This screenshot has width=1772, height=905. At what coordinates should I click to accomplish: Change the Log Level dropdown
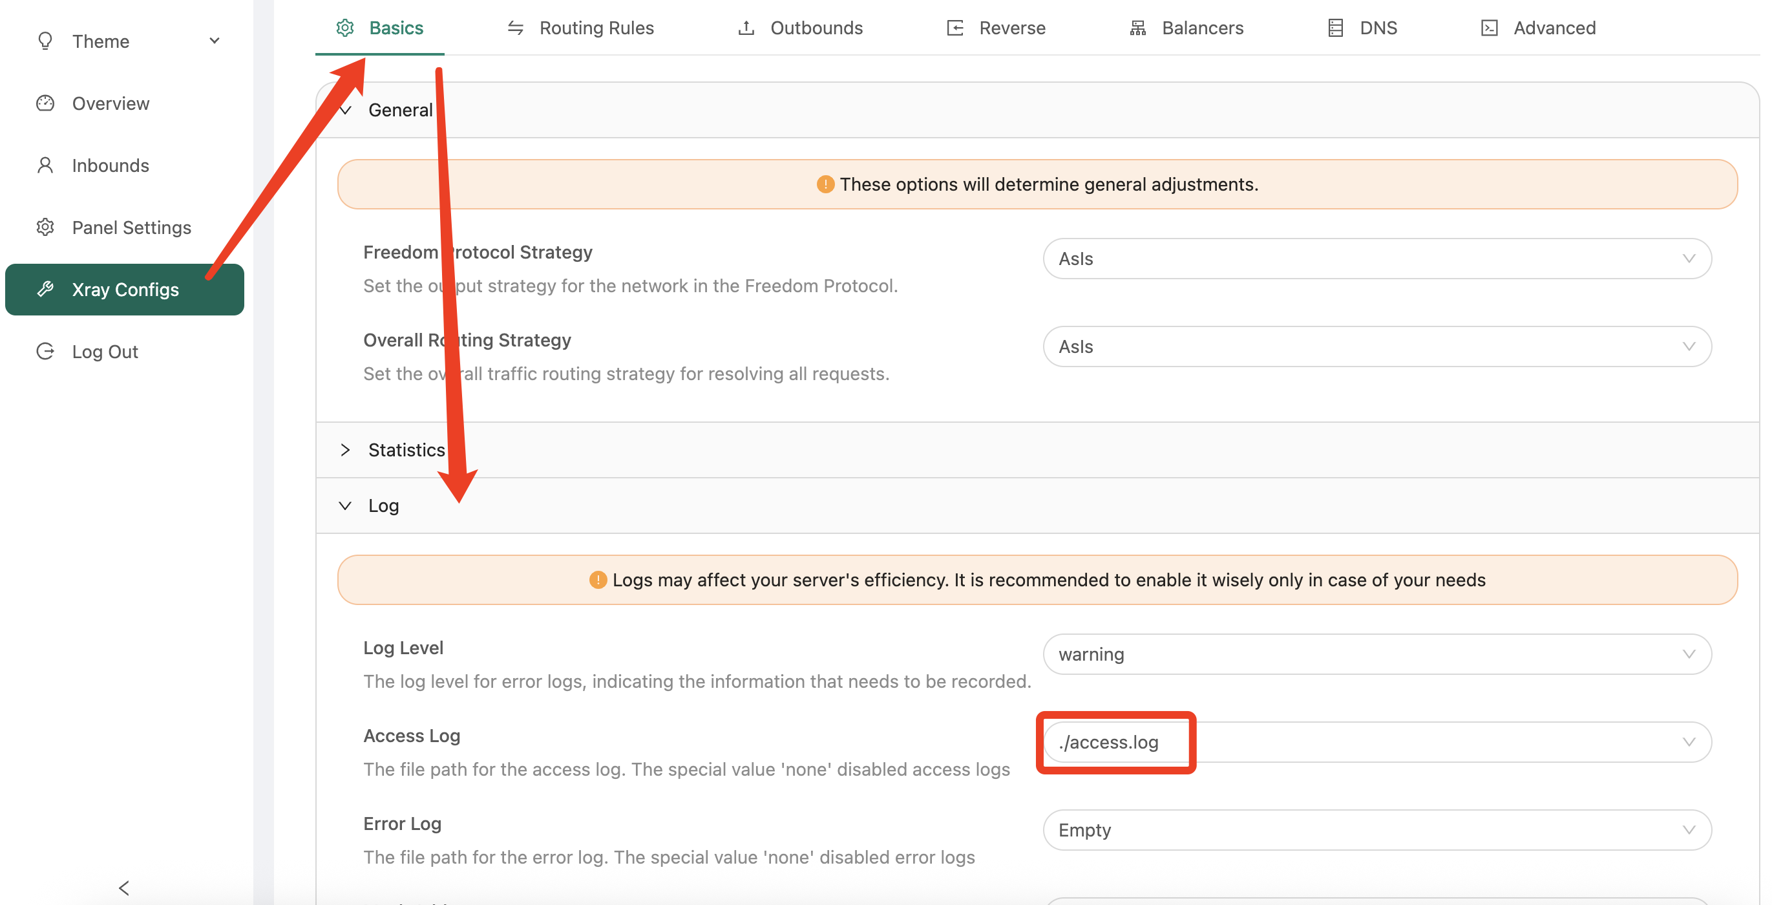1376,654
